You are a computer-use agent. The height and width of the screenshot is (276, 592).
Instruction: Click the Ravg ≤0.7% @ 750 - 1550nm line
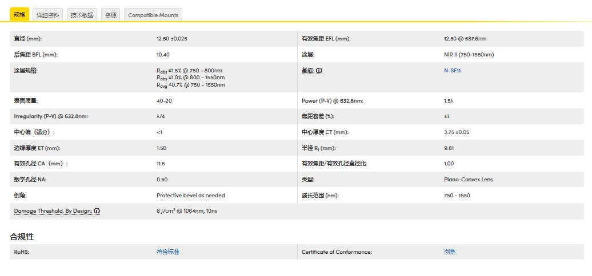tap(191, 85)
